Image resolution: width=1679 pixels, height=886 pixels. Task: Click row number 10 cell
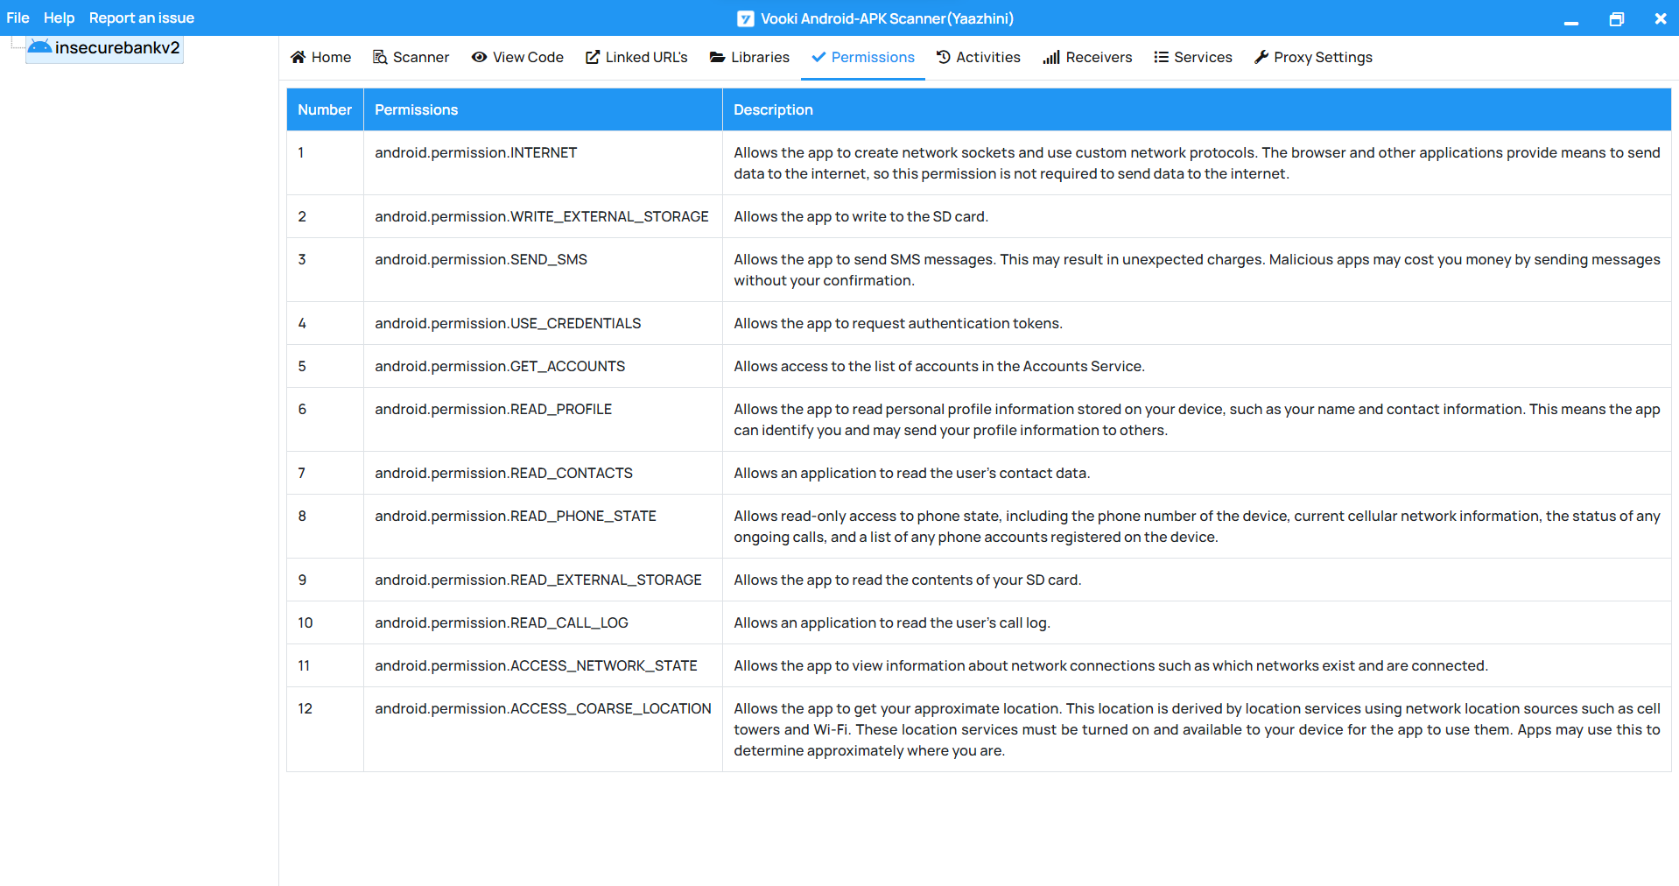[x=325, y=622]
